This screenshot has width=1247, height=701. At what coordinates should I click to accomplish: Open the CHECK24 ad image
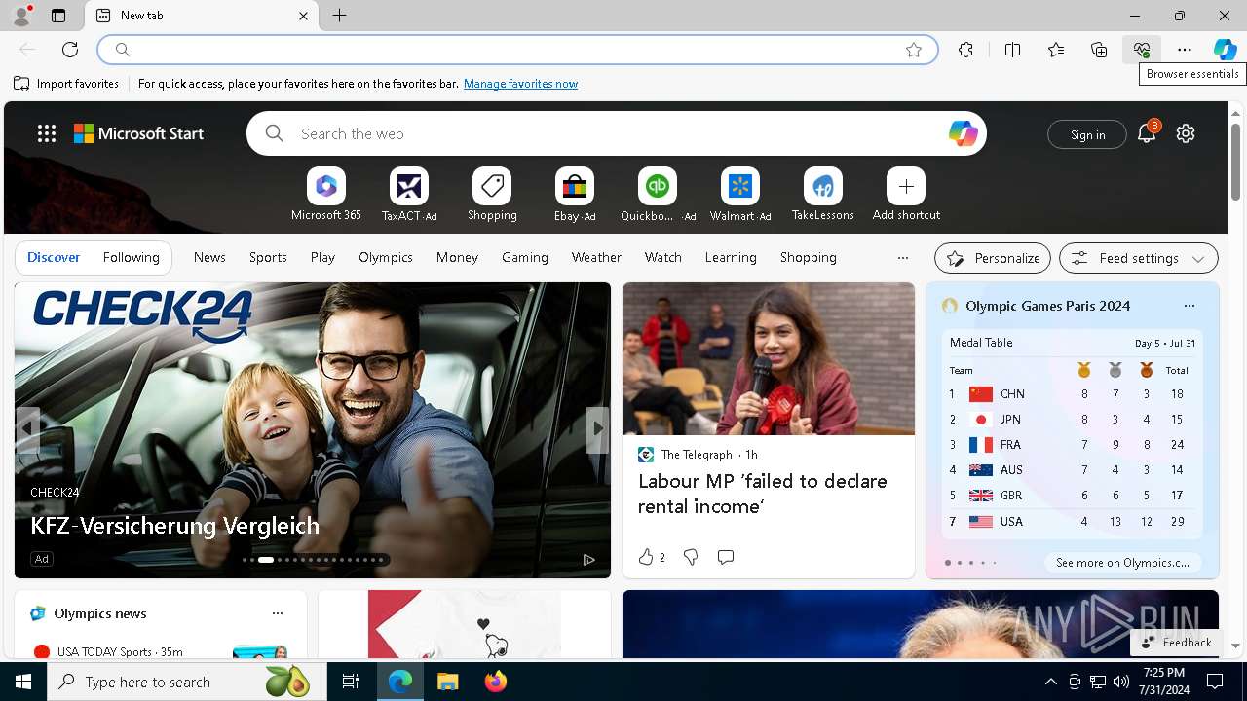pos(312,428)
